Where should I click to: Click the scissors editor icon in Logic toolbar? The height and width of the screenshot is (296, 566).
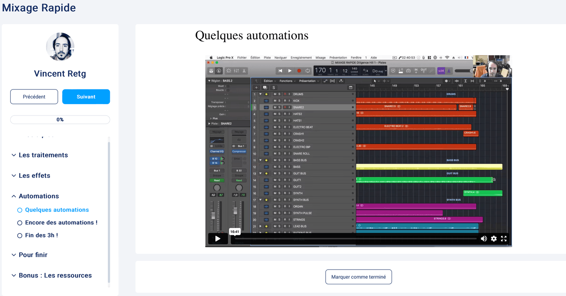[244, 71]
